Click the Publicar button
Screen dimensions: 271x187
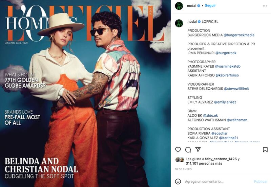tap(261, 182)
